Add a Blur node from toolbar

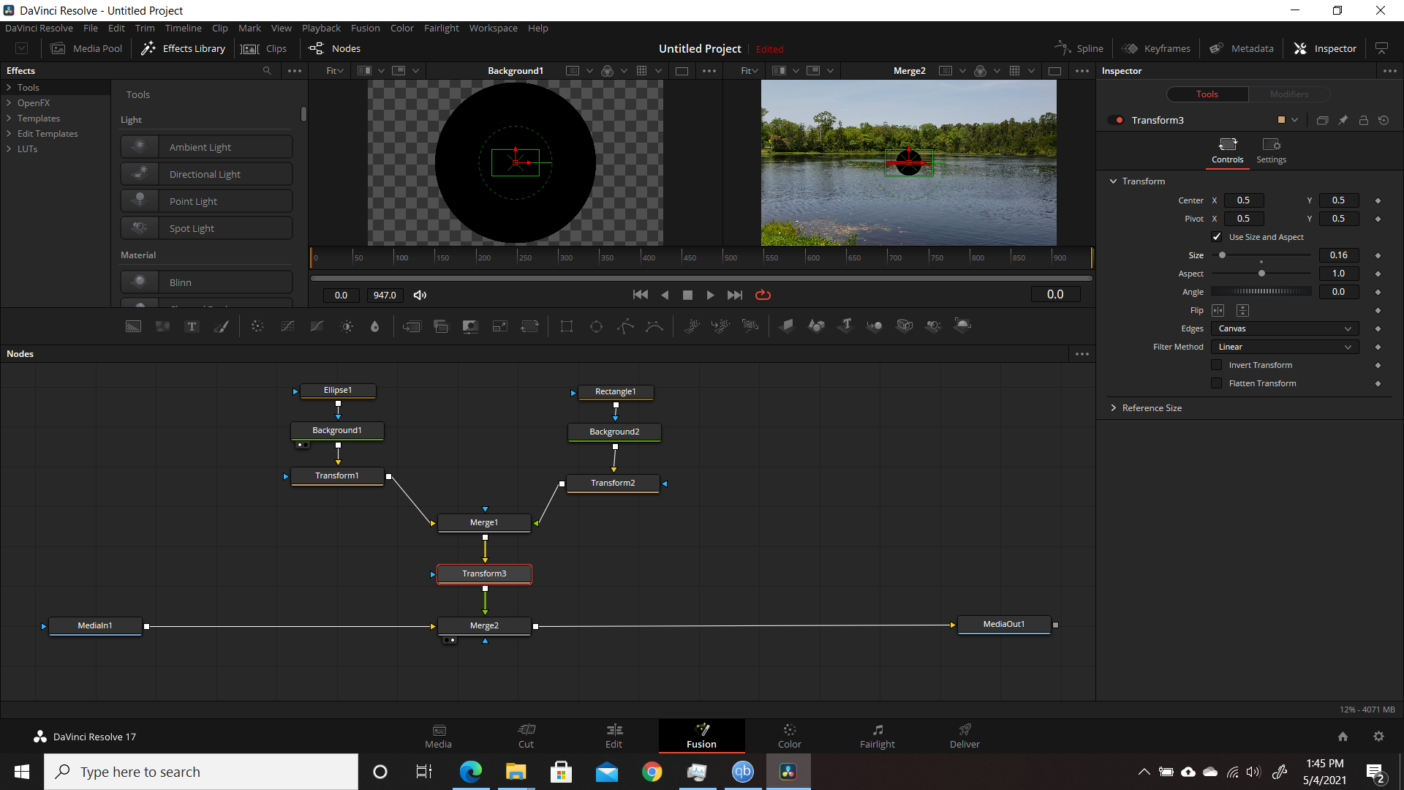(375, 326)
